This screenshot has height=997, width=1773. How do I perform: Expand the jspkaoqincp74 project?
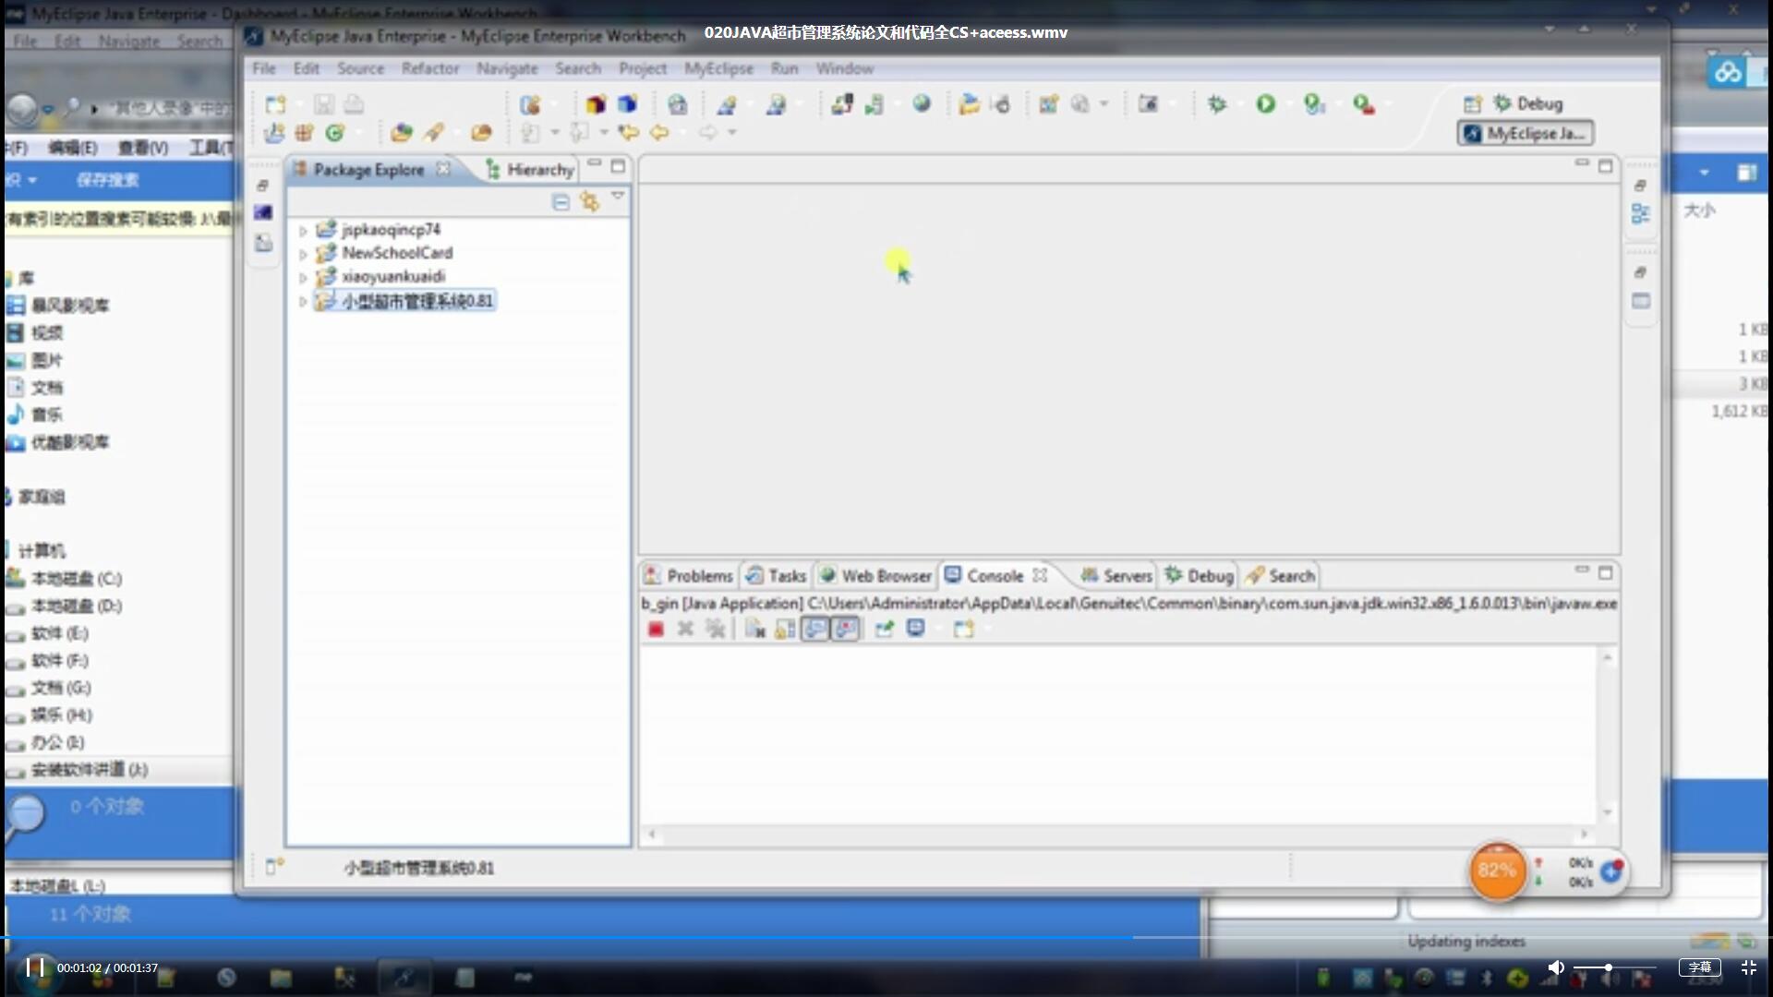pyautogui.click(x=303, y=231)
